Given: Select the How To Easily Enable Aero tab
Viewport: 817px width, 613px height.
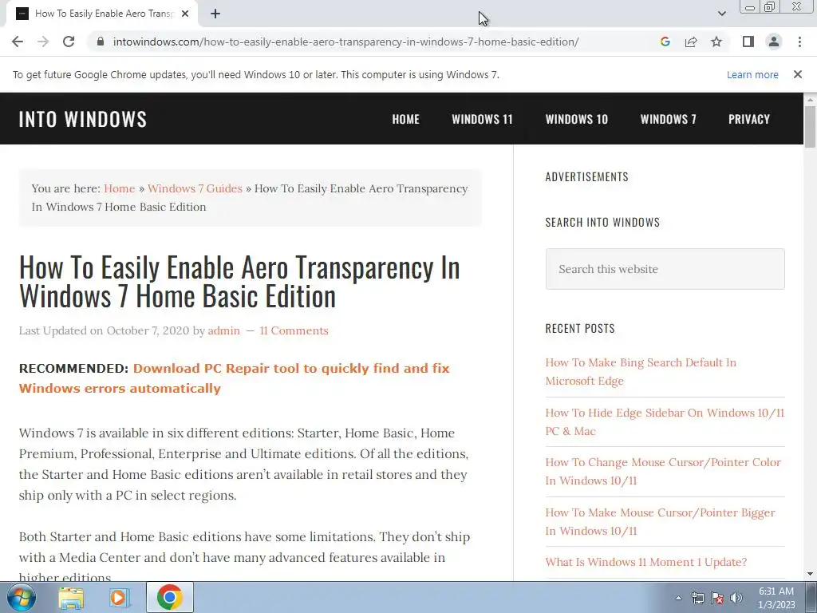Looking at the screenshot, I should [101, 14].
